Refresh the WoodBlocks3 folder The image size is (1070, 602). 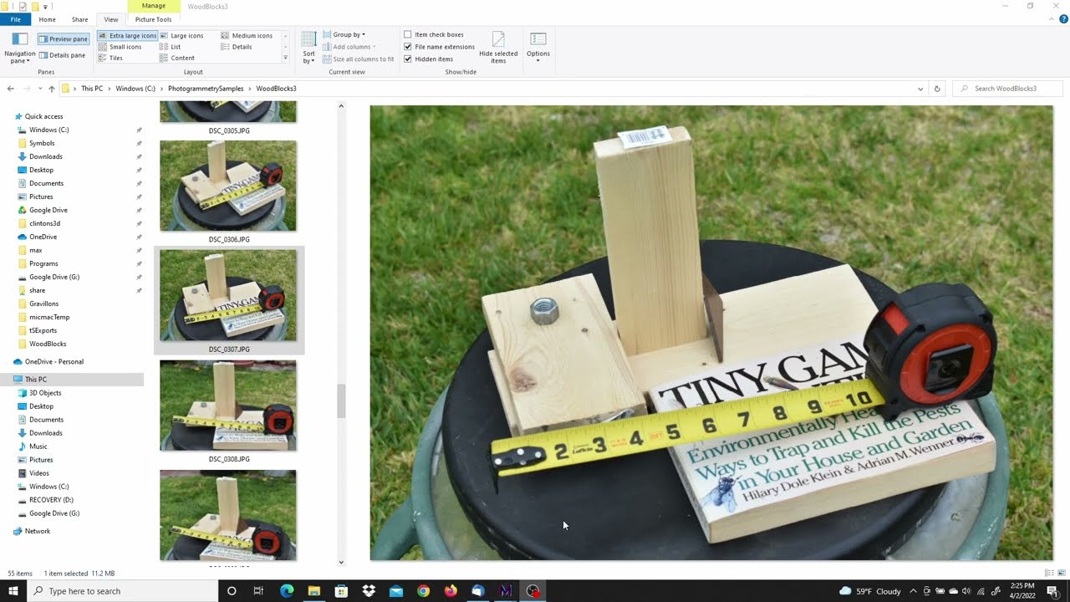(937, 89)
